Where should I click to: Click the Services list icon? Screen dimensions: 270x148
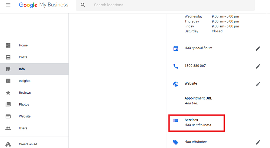[176, 121]
